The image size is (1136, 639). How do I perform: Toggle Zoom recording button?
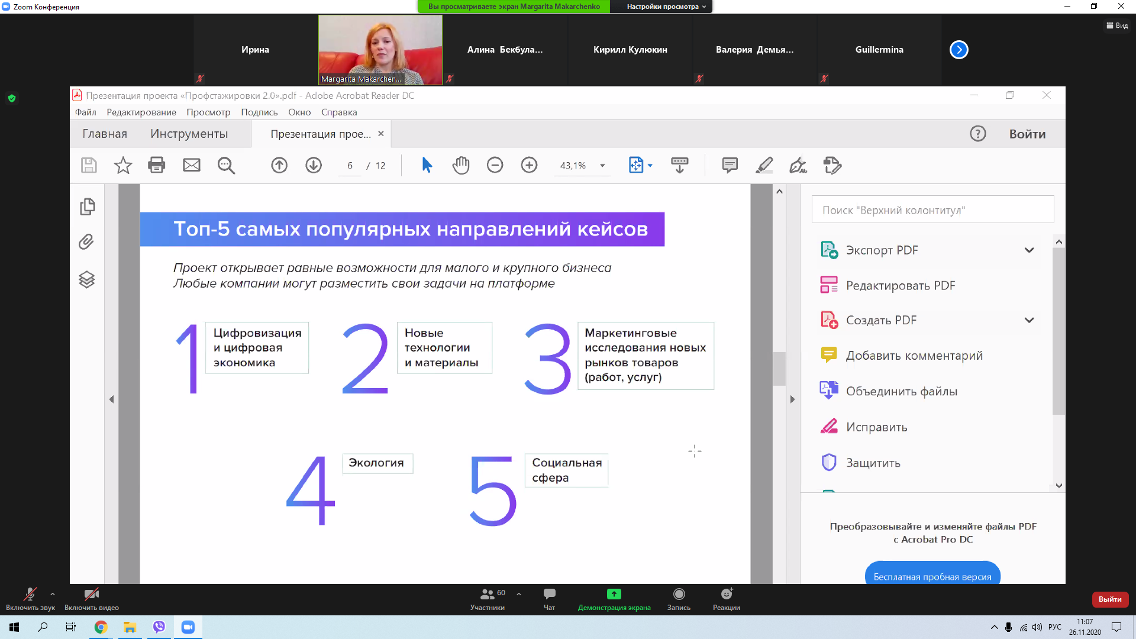[679, 595]
